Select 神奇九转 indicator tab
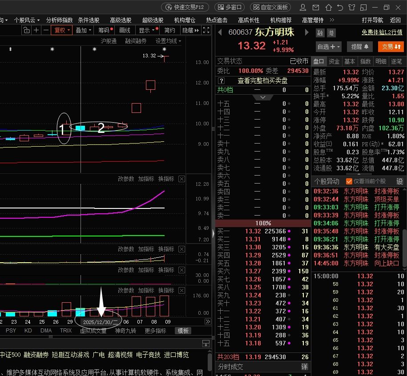This screenshot has width=407, height=376. (x=125, y=331)
